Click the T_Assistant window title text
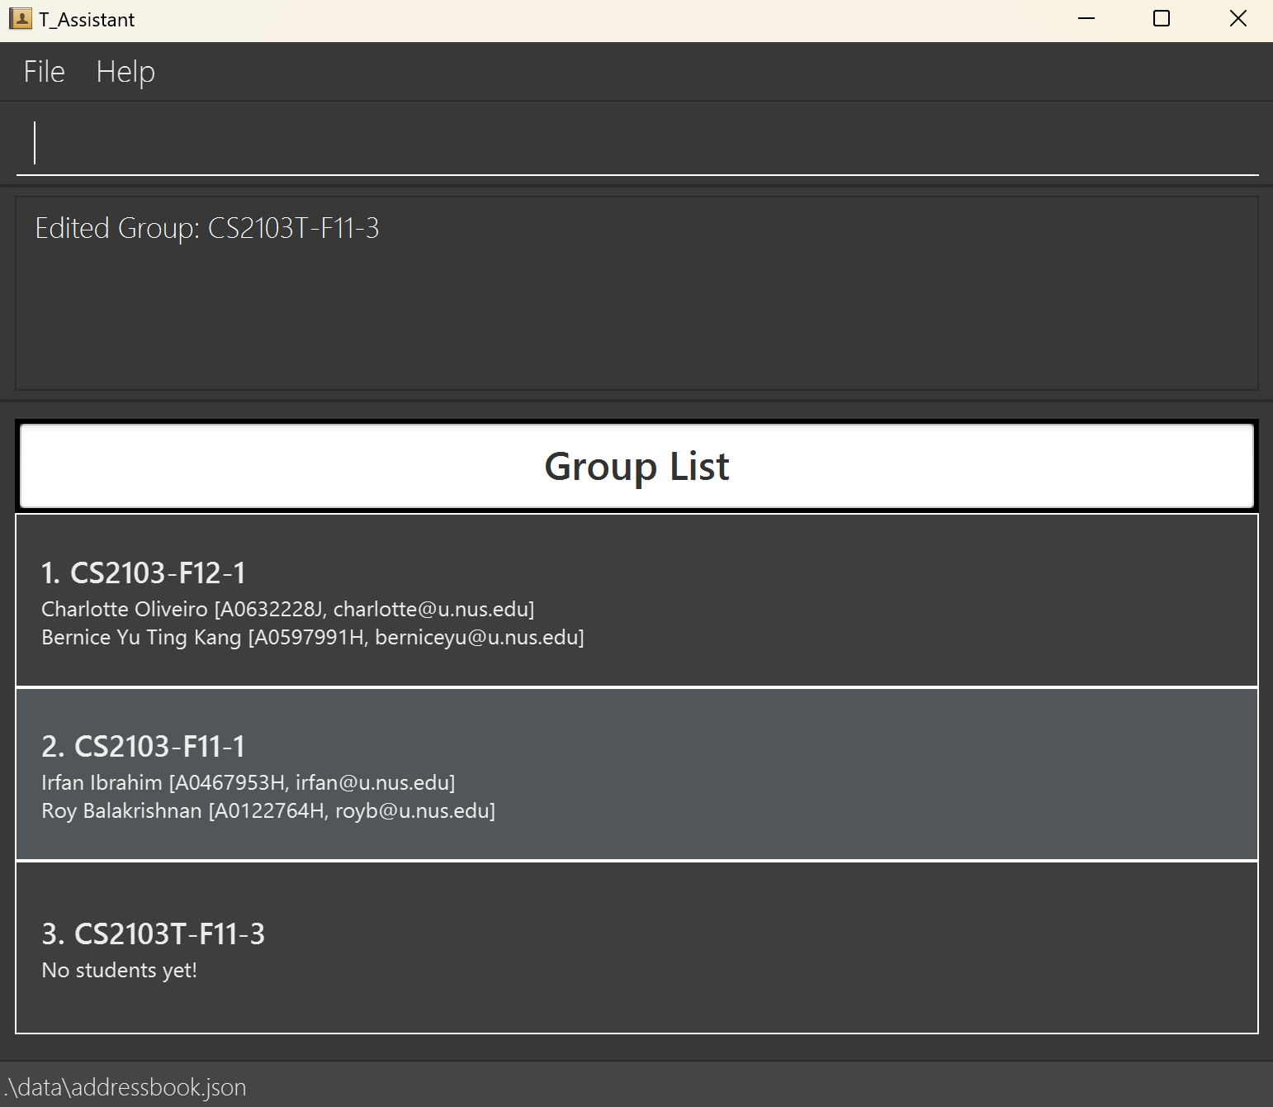The width and height of the screenshot is (1273, 1107). pyautogui.click(x=87, y=20)
